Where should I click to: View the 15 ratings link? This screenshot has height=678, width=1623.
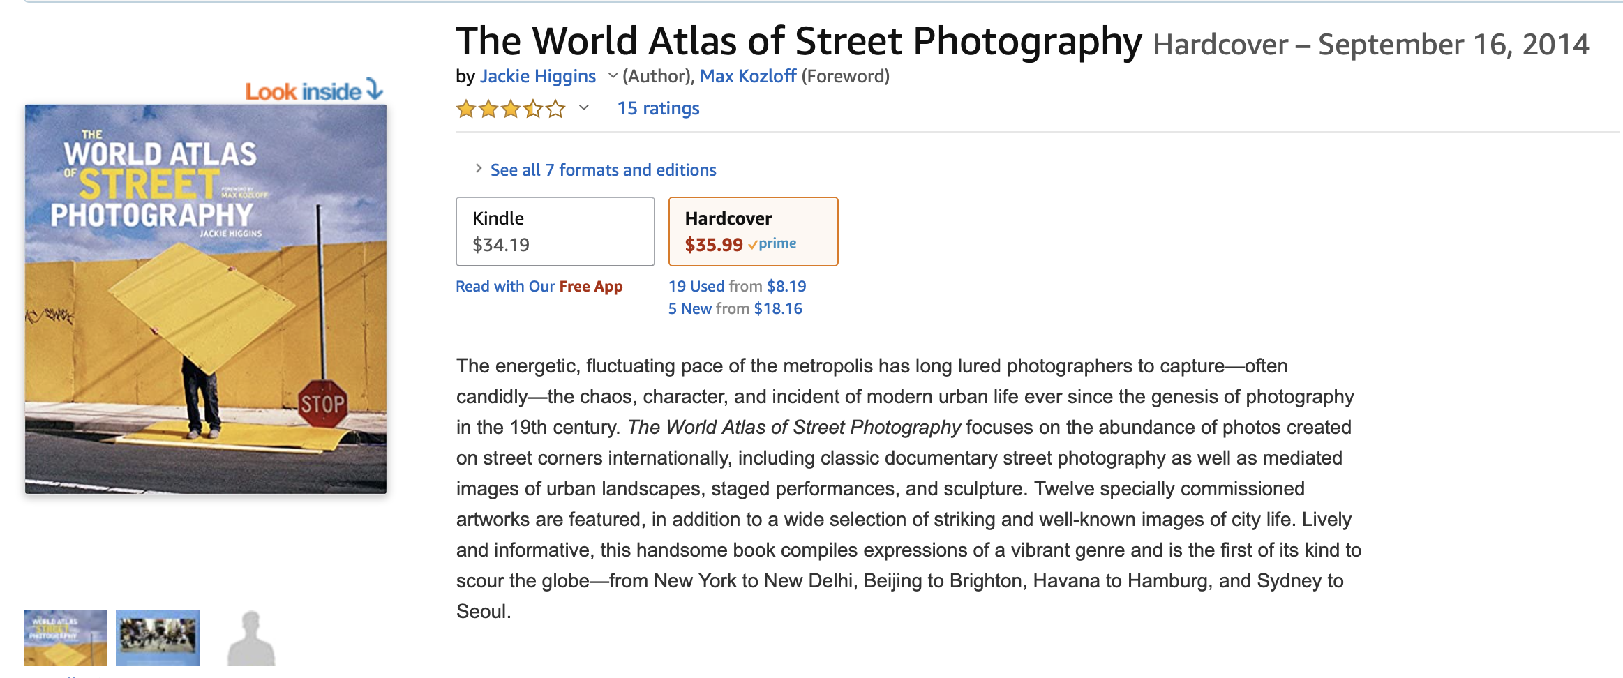658,109
